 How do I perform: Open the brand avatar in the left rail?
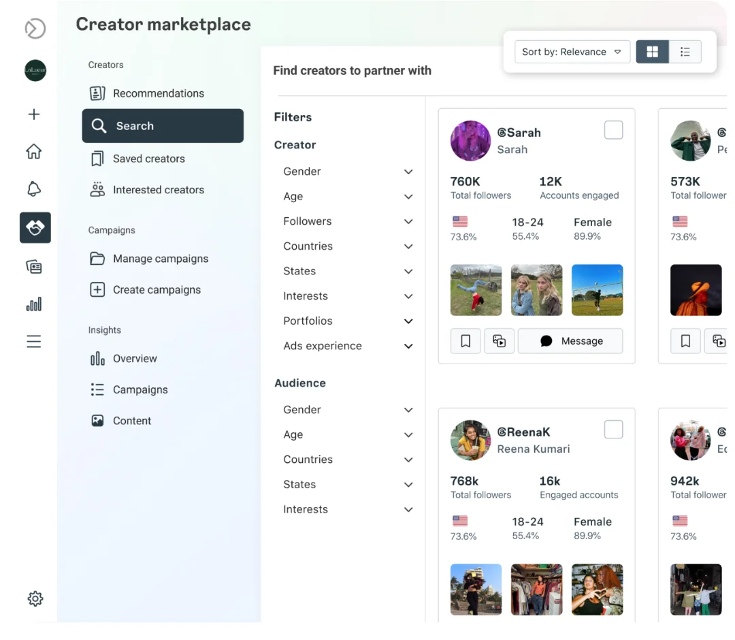click(x=35, y=70)
